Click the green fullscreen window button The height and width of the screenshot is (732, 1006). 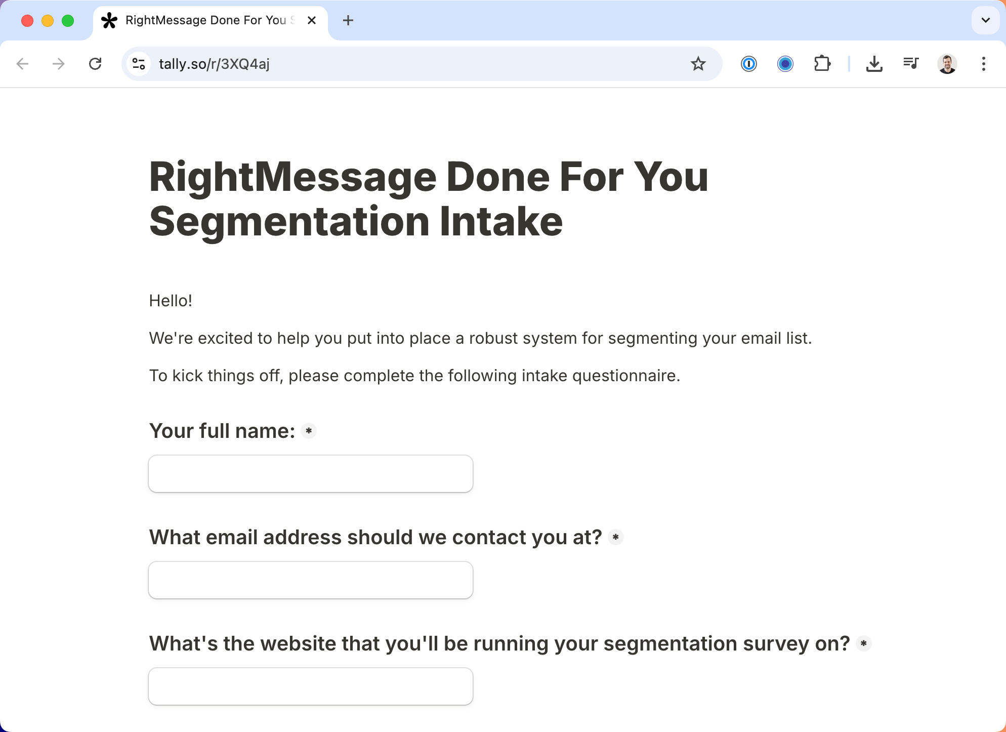68,21
